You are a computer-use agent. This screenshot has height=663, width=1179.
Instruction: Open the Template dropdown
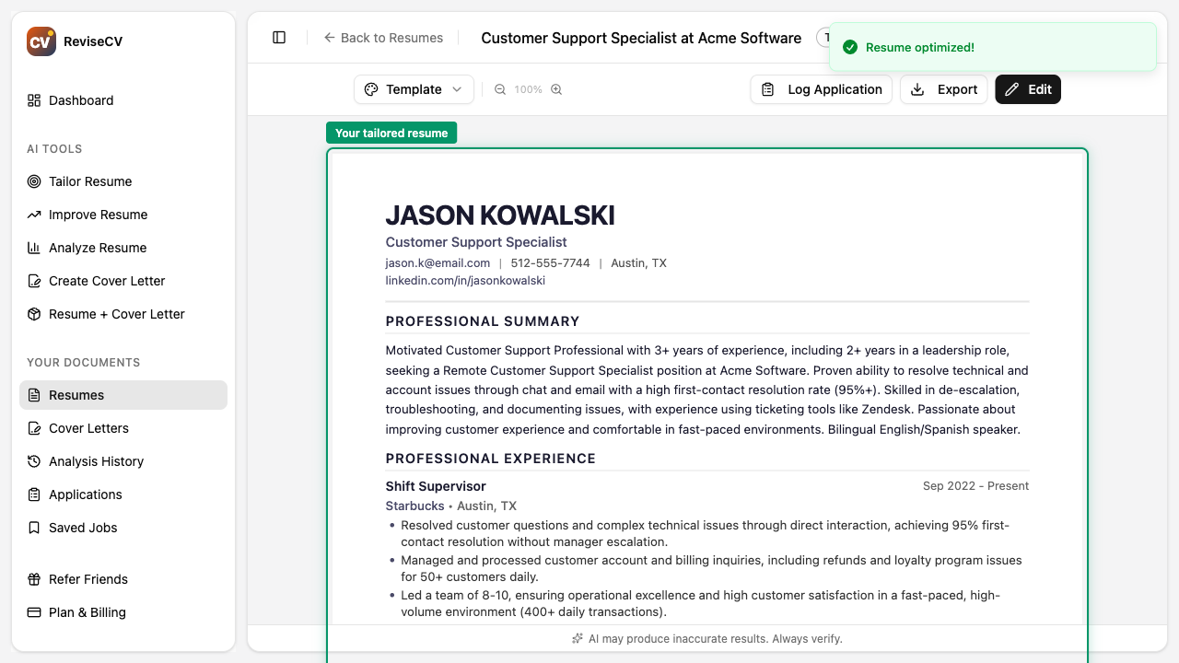tap(414, 89)
